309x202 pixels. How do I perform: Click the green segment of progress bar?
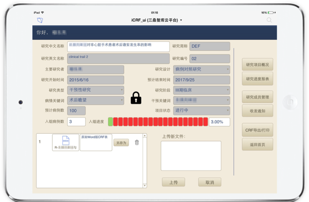tap(110, 121)
